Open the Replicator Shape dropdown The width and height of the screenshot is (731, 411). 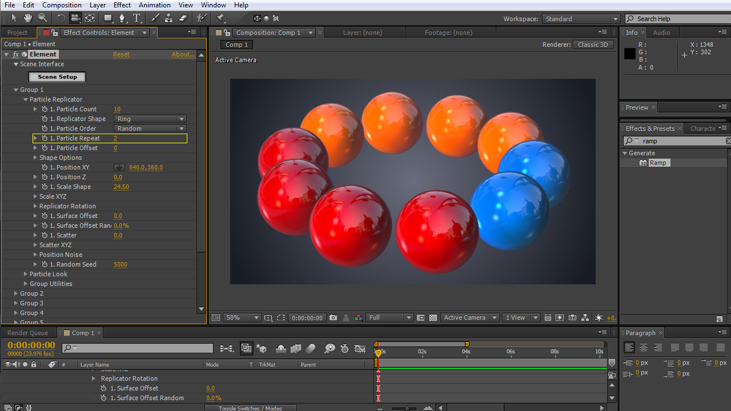pos(150,119)
